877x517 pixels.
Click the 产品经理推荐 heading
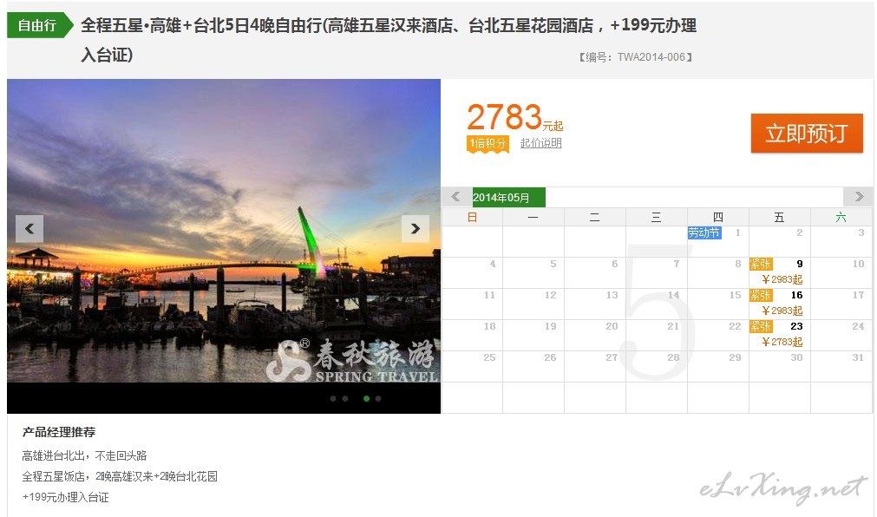[x=59, y=432]
